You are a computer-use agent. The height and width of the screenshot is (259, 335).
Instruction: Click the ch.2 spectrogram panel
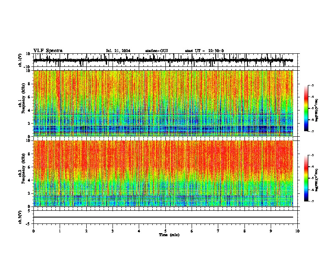(x=163, y=174)
